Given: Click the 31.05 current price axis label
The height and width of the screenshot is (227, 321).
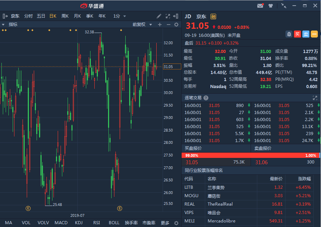Looking at the screenshot, I should [172, 67].
